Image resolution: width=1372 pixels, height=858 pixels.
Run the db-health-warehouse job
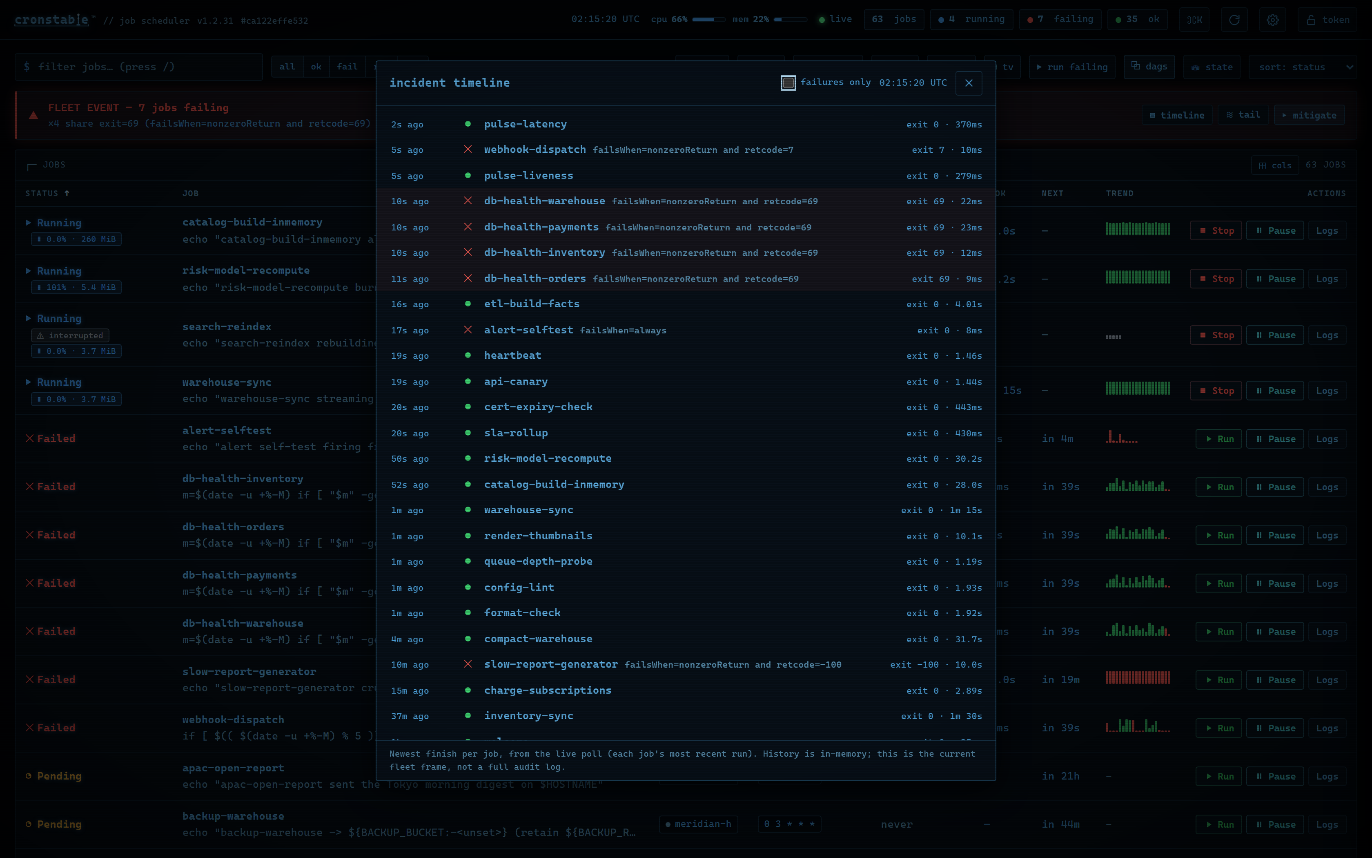[x=1218, y=632]
